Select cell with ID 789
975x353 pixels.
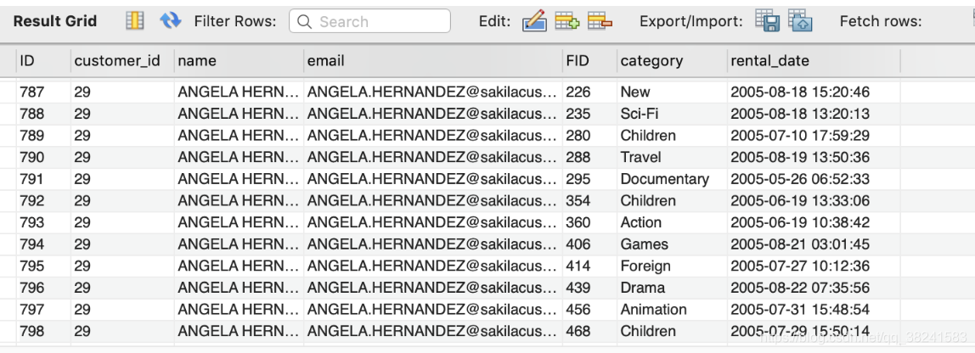pyautogui.click(x=43, y=136)
